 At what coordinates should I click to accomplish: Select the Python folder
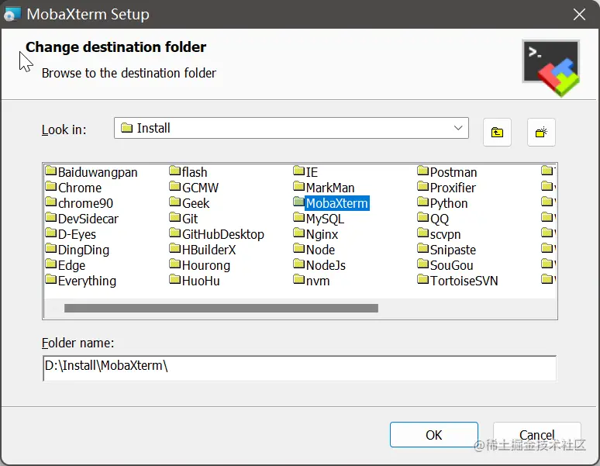443,203
